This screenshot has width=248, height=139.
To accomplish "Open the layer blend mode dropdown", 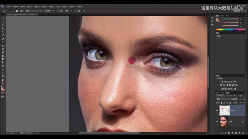I will (x=222, y=99).
